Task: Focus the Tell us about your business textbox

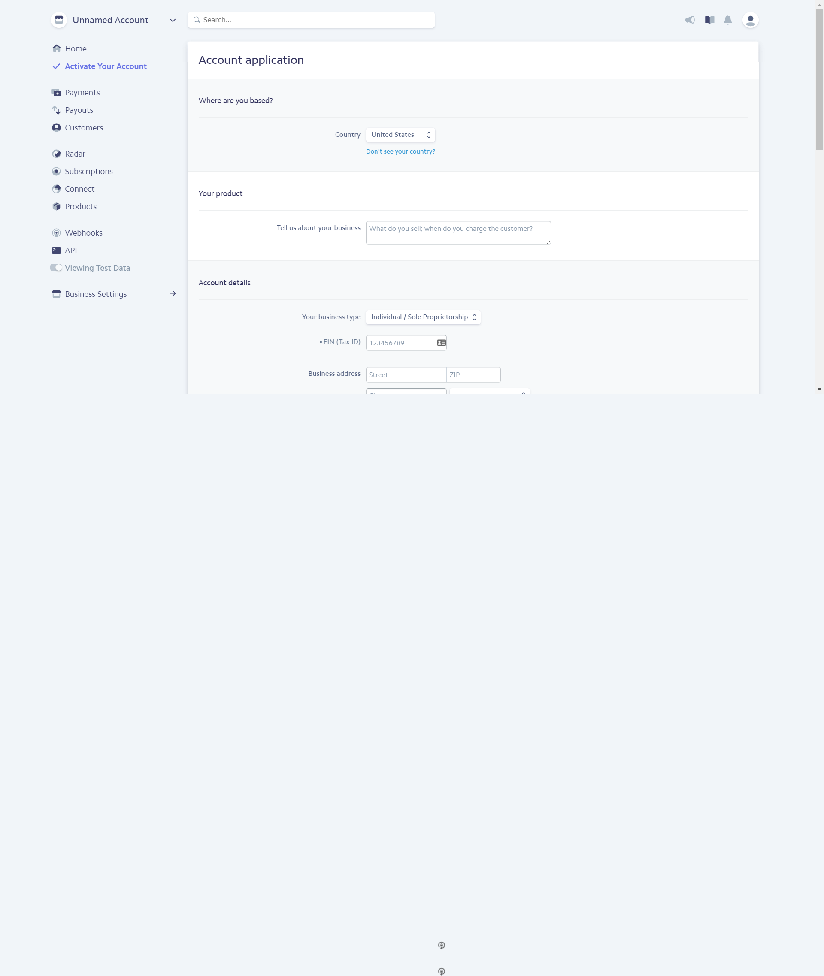Action: (x=458, y=233)
